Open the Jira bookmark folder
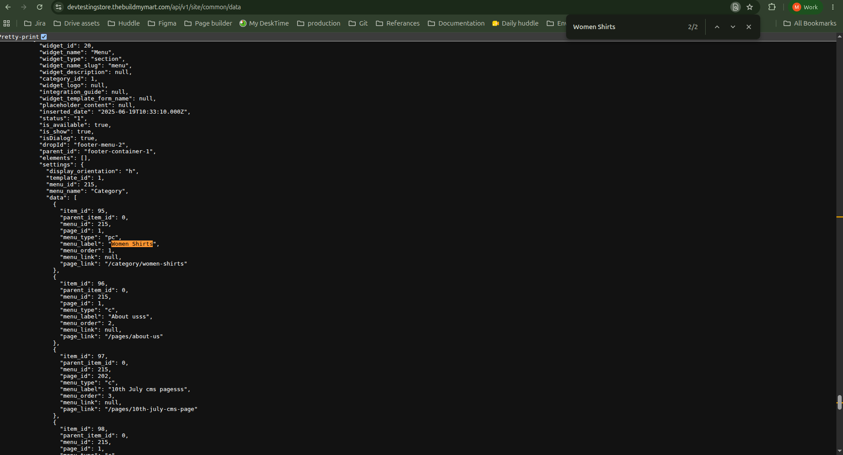 pos(35,23)
